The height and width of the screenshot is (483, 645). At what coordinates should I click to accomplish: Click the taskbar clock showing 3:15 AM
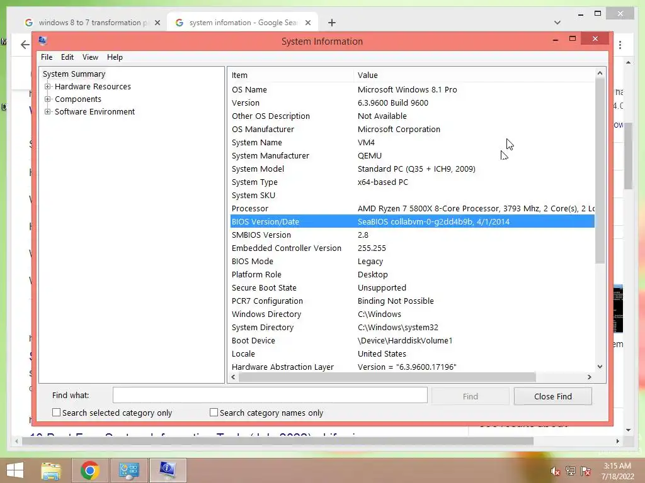[617, 470]
